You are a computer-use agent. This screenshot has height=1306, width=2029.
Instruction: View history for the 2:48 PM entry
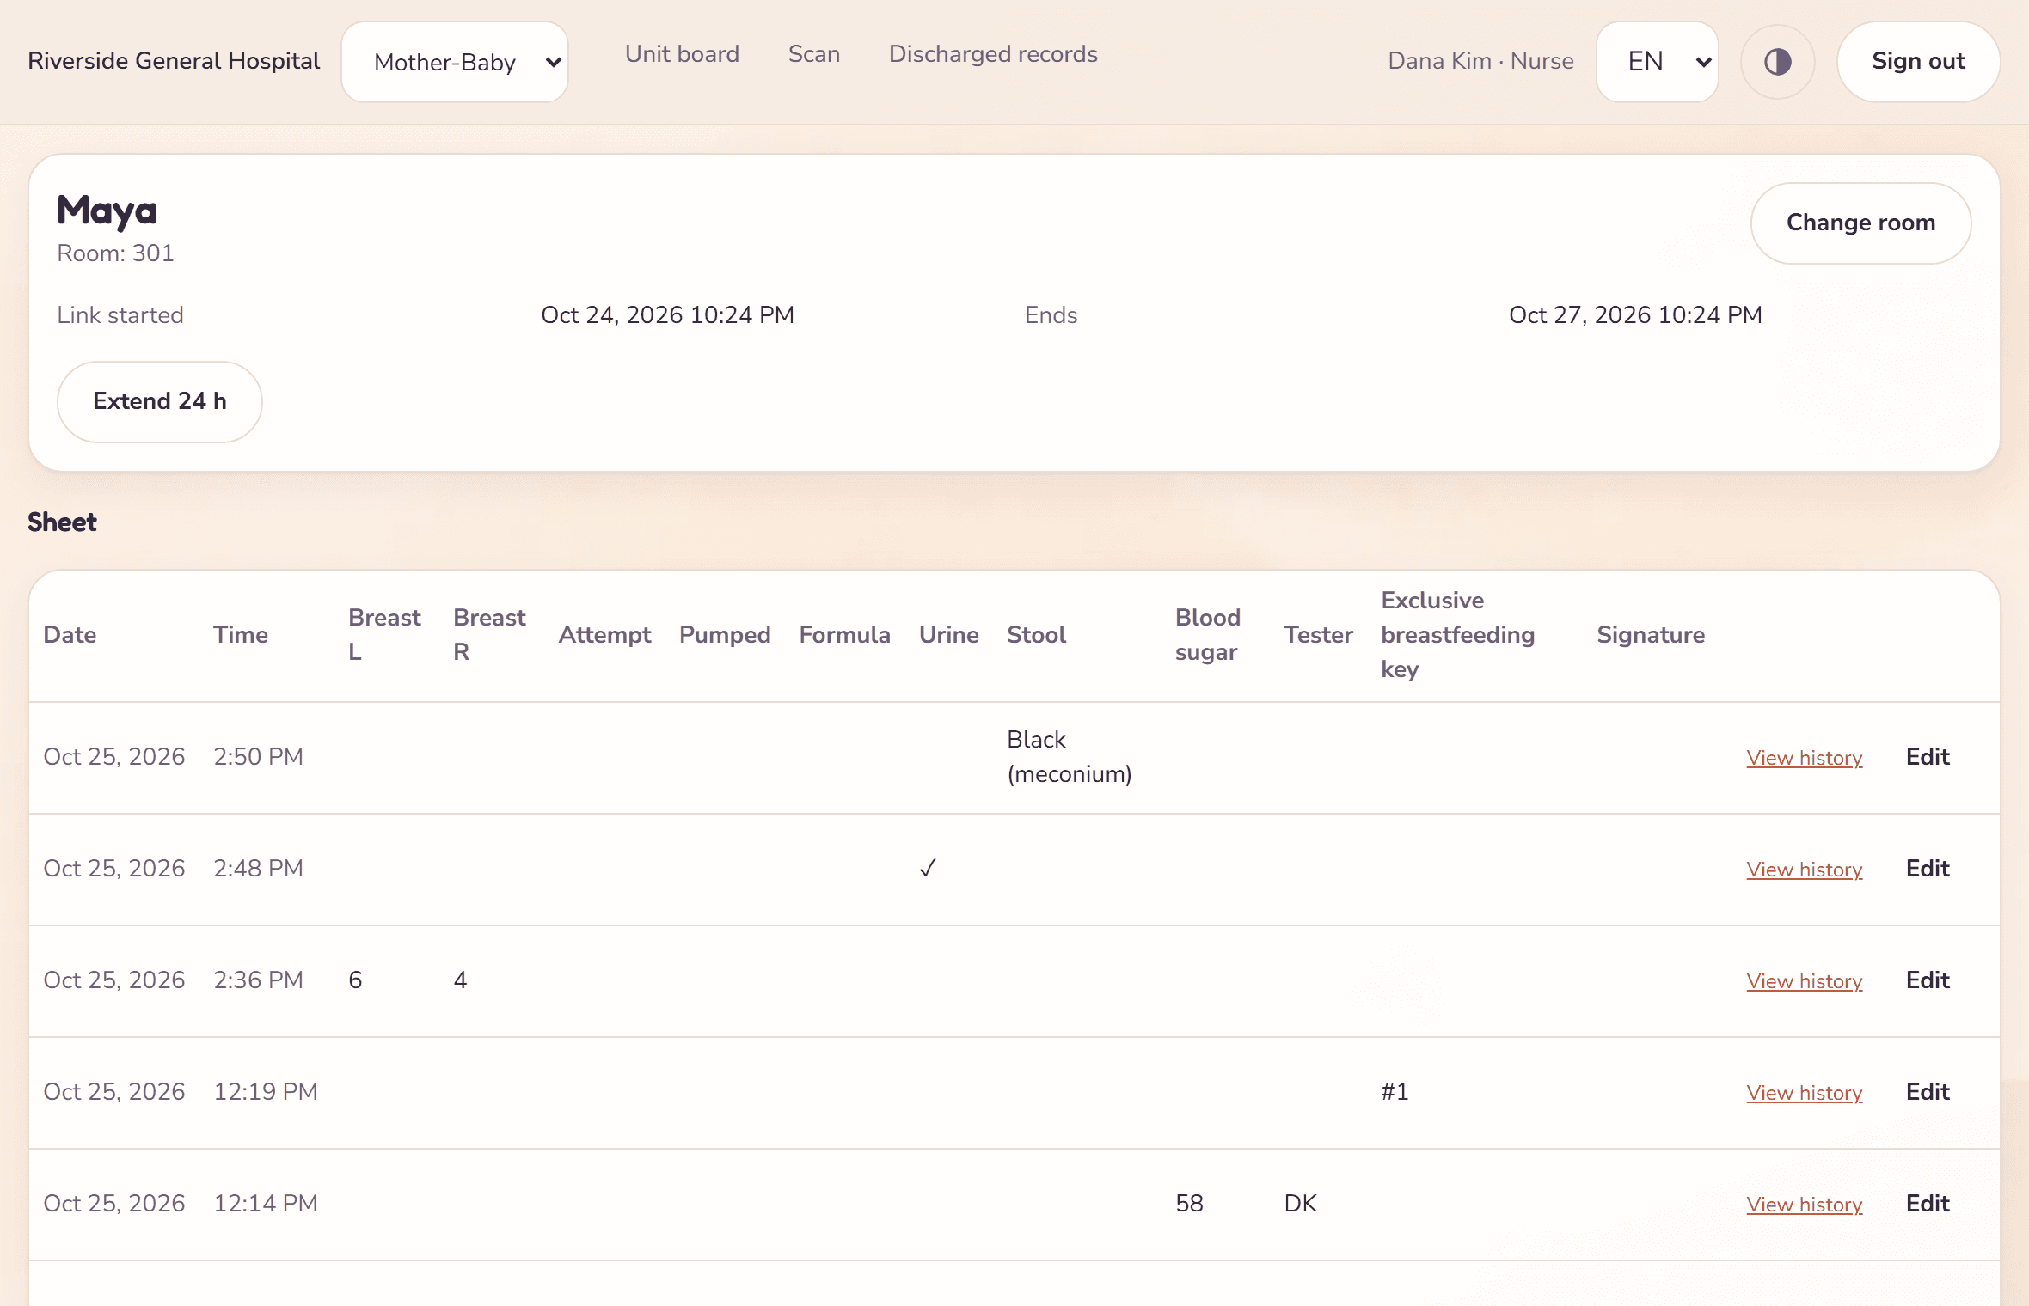tap(1804, 870)
